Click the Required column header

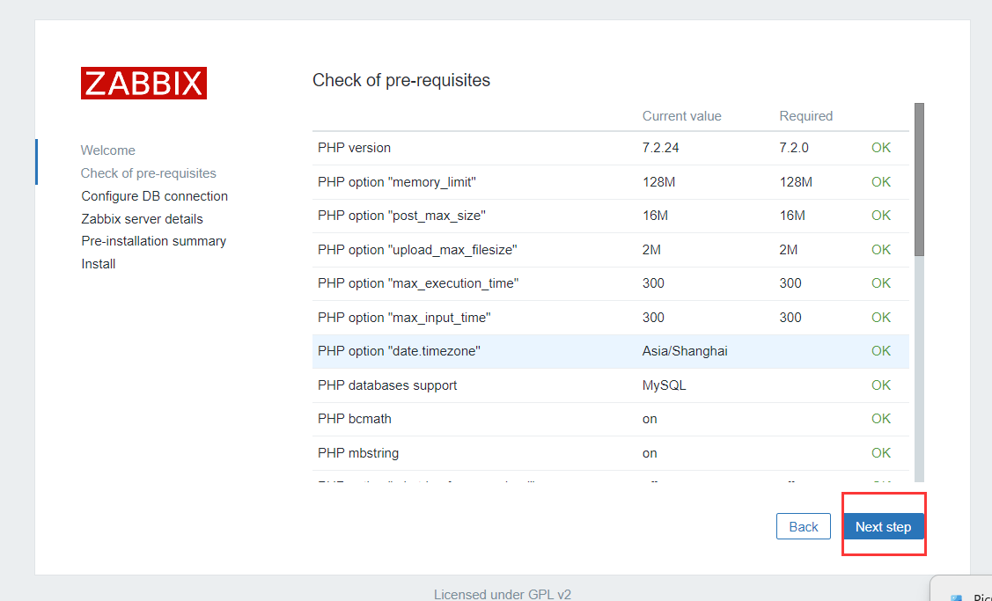[x=805, y=116]
